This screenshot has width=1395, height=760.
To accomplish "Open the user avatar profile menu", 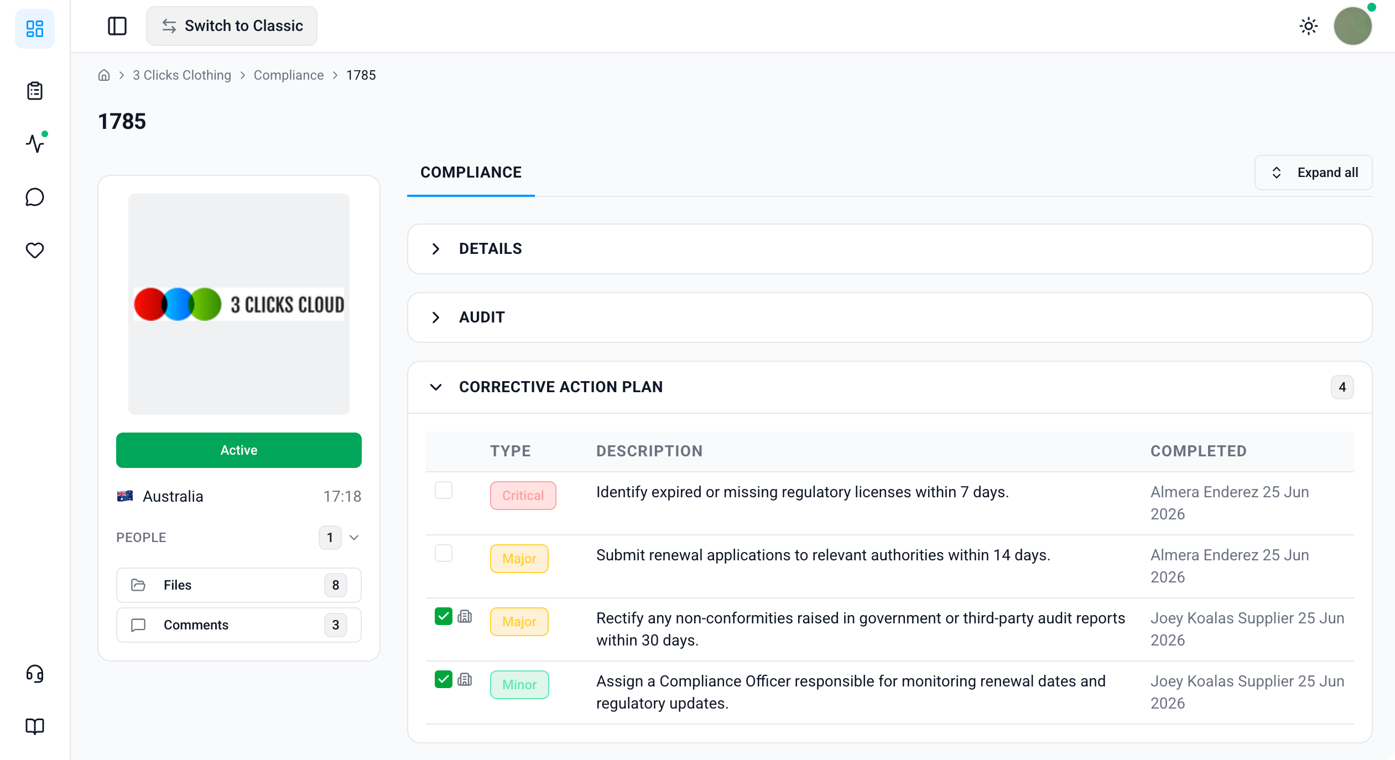I will [1353, 26].
